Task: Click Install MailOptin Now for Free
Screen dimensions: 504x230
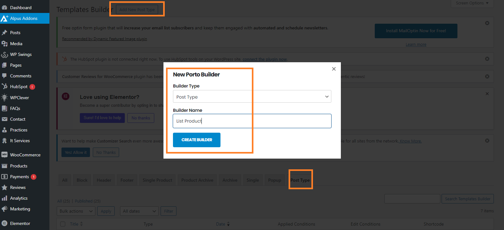Action: point(416,31)
